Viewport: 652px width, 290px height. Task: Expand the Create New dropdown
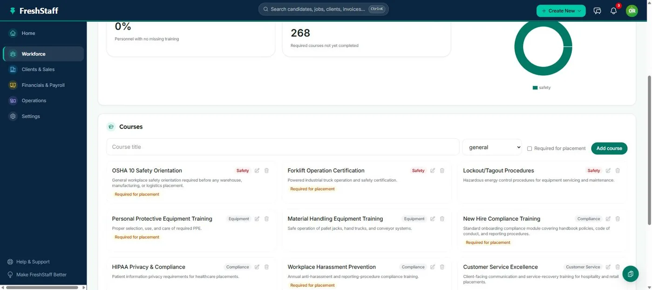point(561,11)
